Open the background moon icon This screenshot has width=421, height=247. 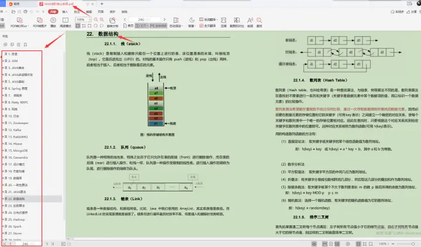pyautogui.click(x=192, y=20)
